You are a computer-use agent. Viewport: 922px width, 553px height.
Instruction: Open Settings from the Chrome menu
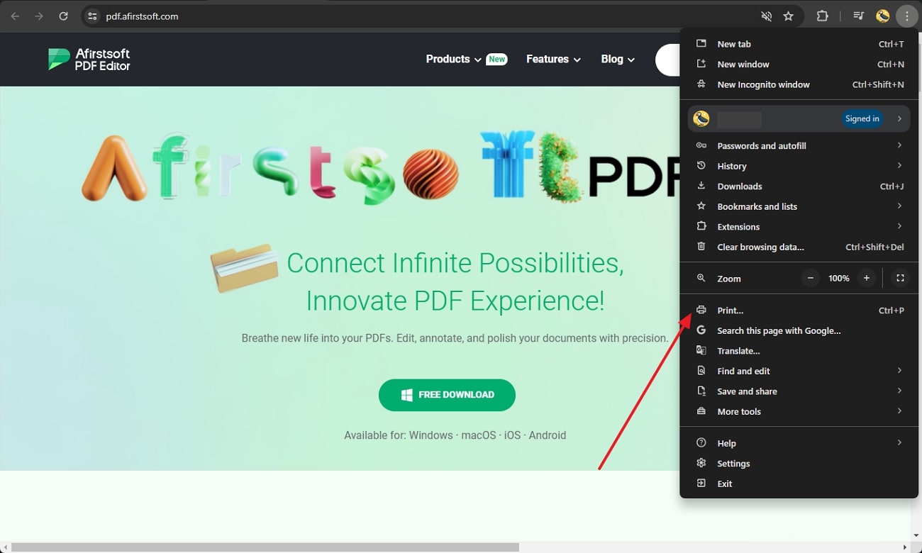click(799, 464)
